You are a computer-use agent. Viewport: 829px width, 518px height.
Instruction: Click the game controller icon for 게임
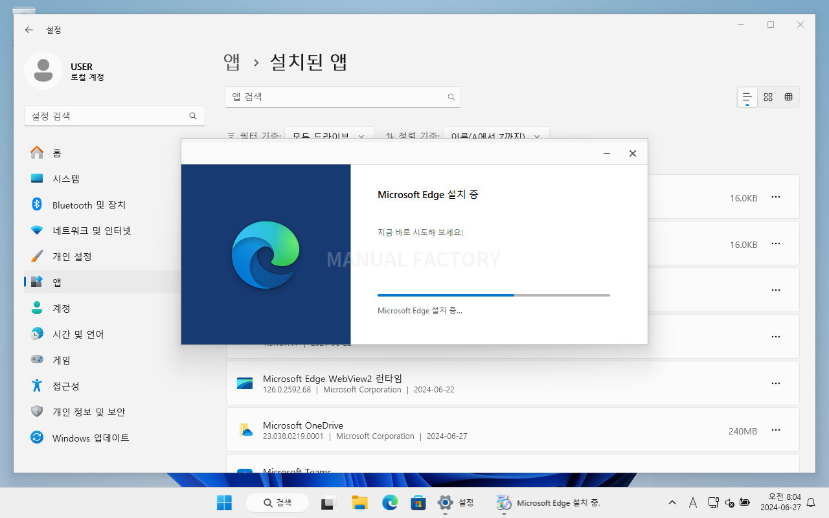tap(37, 359)
